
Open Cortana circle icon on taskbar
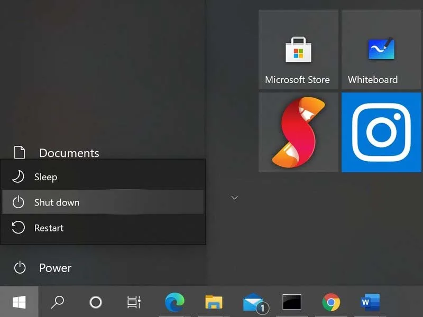click(x=96, y=302)
